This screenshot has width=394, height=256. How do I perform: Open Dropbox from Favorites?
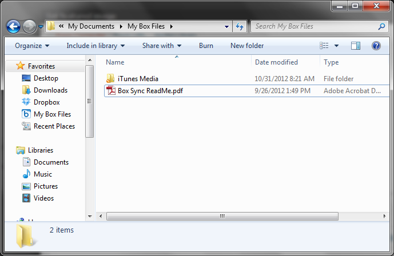[x=47, y=102]
